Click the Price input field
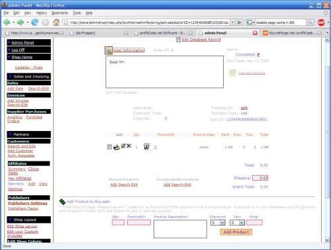This screenshot has width=331, height=250. (x=254, y=223)
